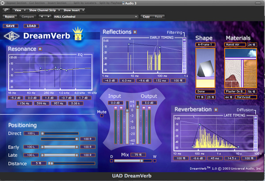Image resolution: width=265 pixels, height=181 pixels.
Task: Click the Materials 24 % field
Action: (252, 45)
